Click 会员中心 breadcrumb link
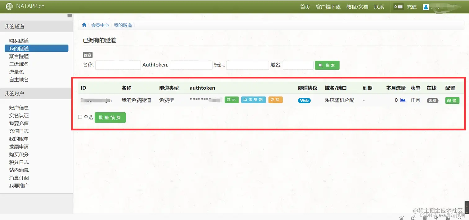The height and width of the screenshot is (220, 469). point(100,25)
